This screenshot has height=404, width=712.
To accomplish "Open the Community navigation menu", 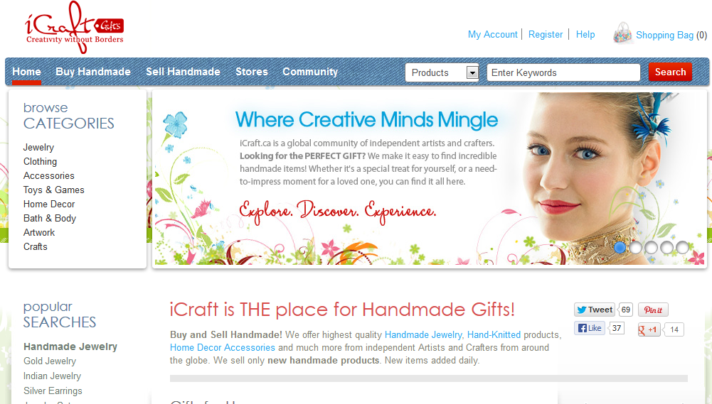I will (310, 72).
